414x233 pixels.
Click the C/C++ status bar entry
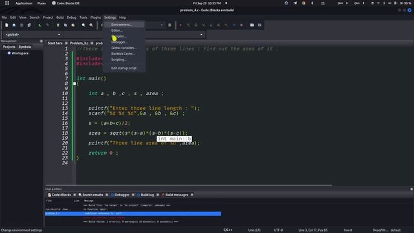pos(228,230)
